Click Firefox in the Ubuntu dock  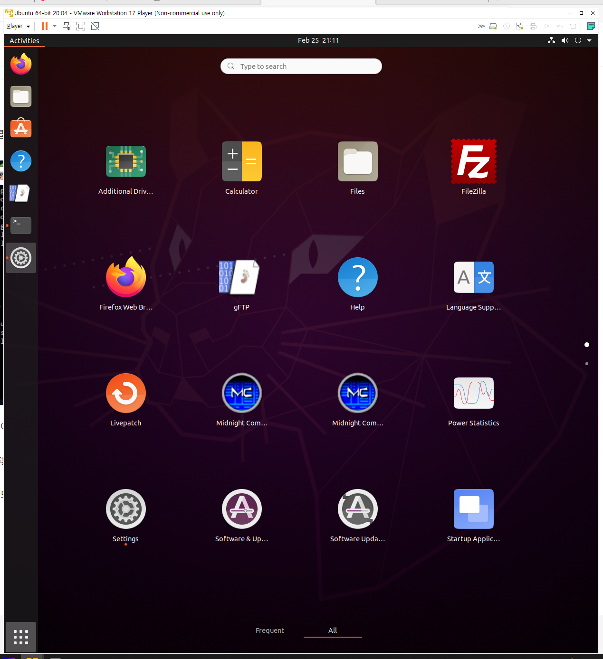click(21, 64)
